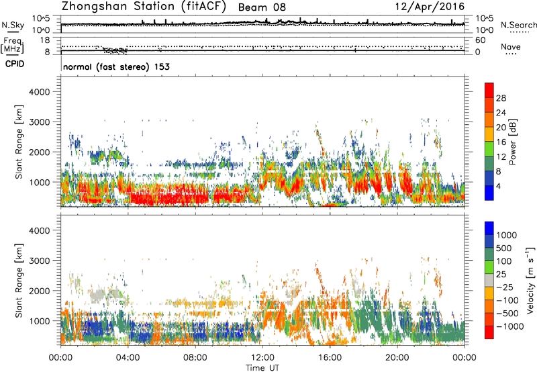Click inside the Power range-time plot

(262, 142)
